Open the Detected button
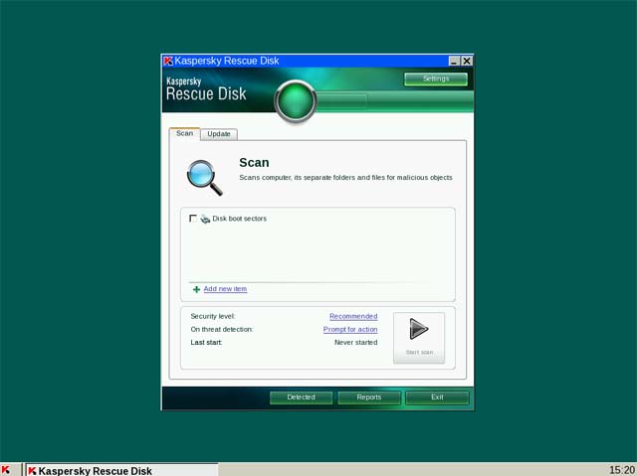Image resolution: width=637 pixels, height=476 pixels. click(301, 397)
